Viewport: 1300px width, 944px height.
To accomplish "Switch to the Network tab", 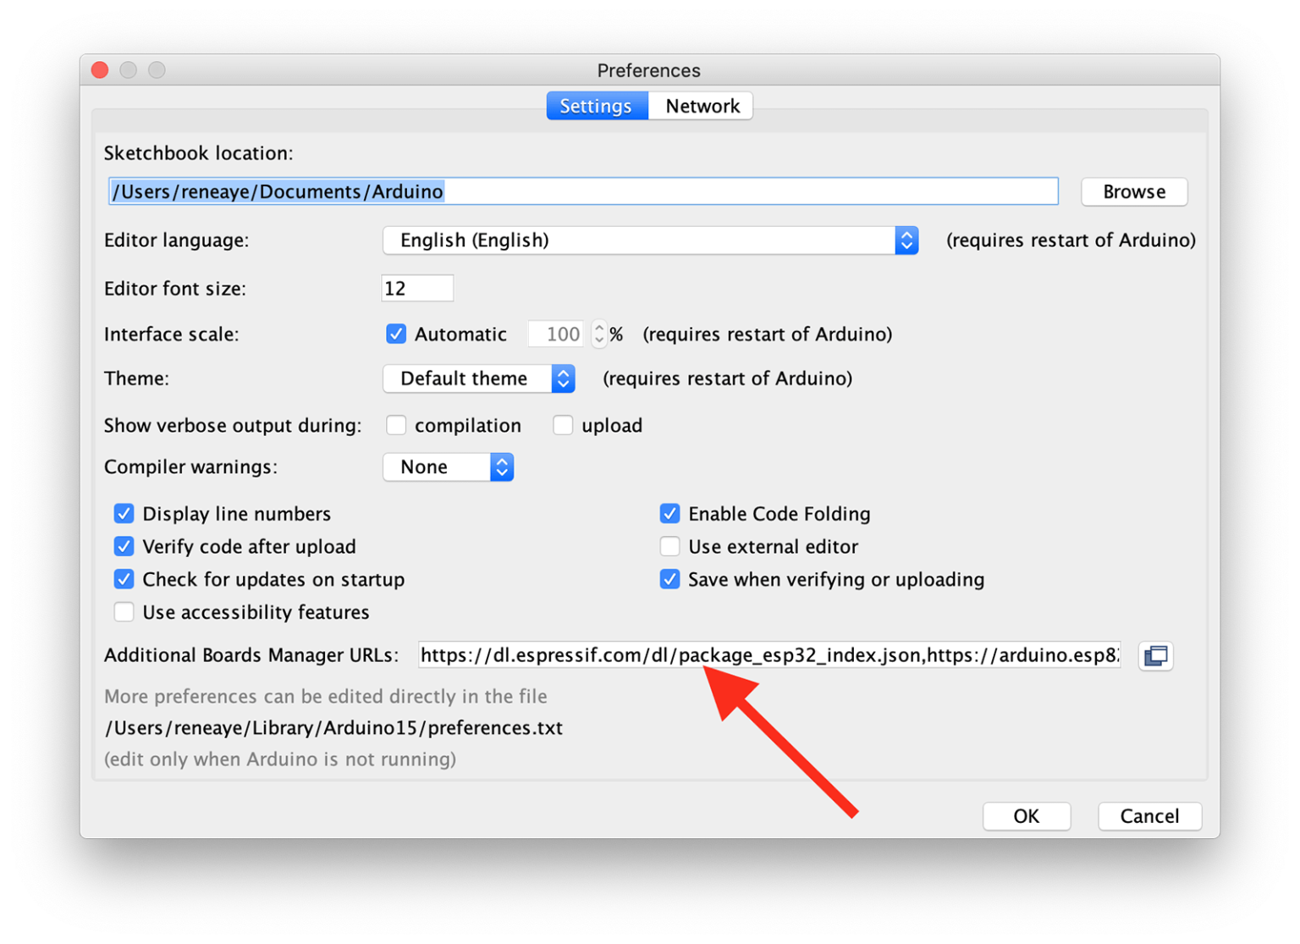I will tap(702, 107).
